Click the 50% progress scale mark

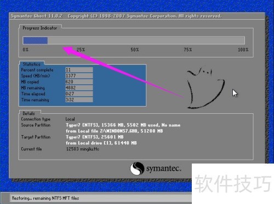pyautogui.click(x=135, y=50)
